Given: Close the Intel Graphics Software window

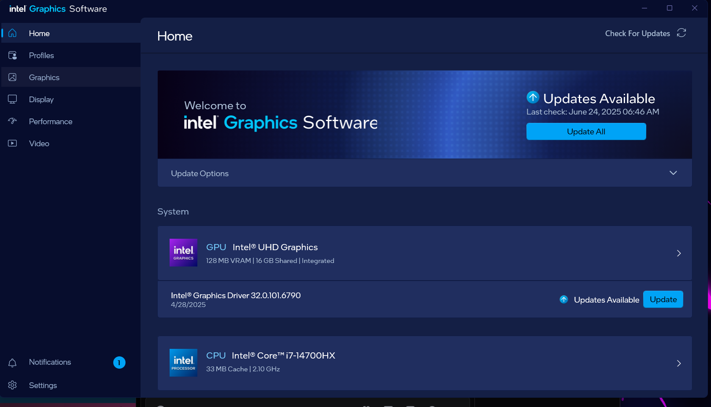Looking at the screenshot, I should click(x=695, y=8).
